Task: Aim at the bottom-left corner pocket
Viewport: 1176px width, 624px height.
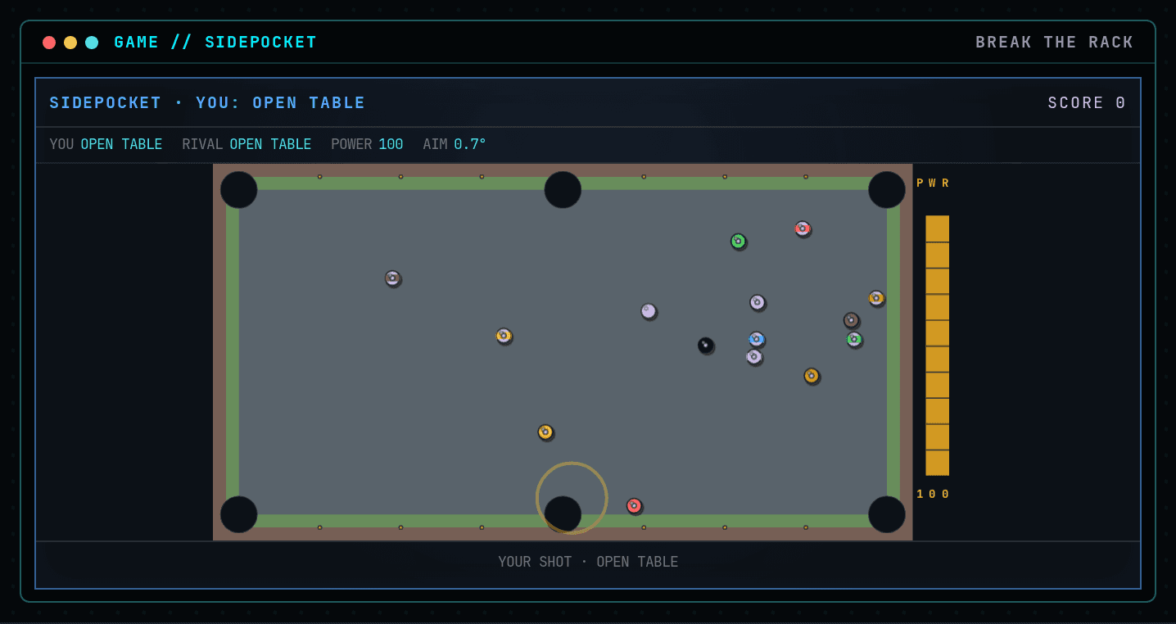Action: [238, 514]
